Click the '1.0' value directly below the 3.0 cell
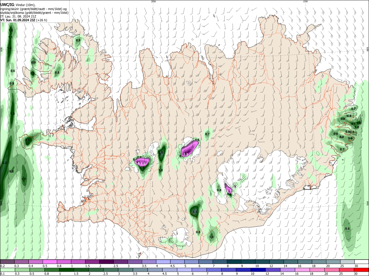Image resolution: width=369 pixels, height=276 pixels. coord(161,170)
